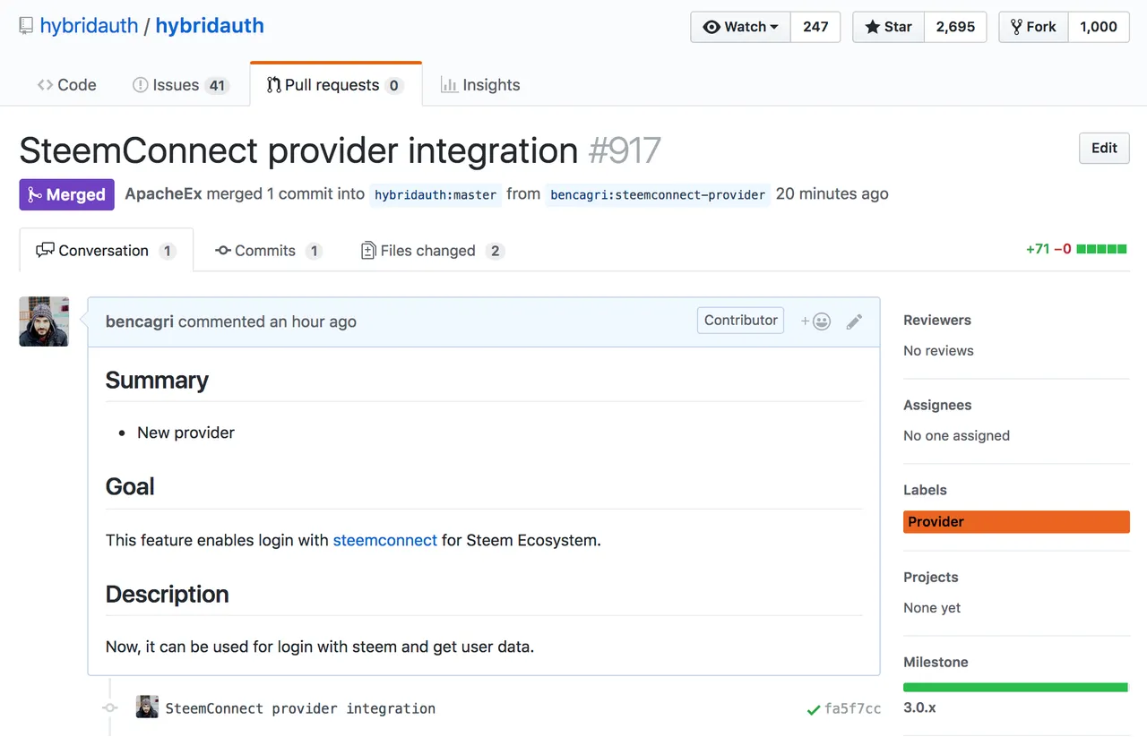Open the hybridauth repository name link
1147x737 pixels.
click(x=210, y=25)
